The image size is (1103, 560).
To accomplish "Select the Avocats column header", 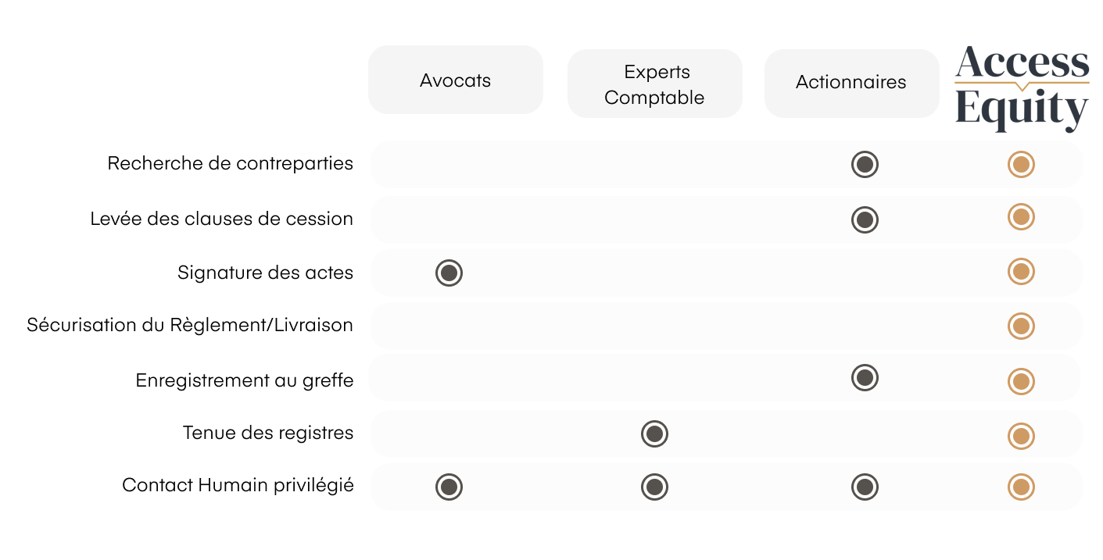I will point(455,80).
